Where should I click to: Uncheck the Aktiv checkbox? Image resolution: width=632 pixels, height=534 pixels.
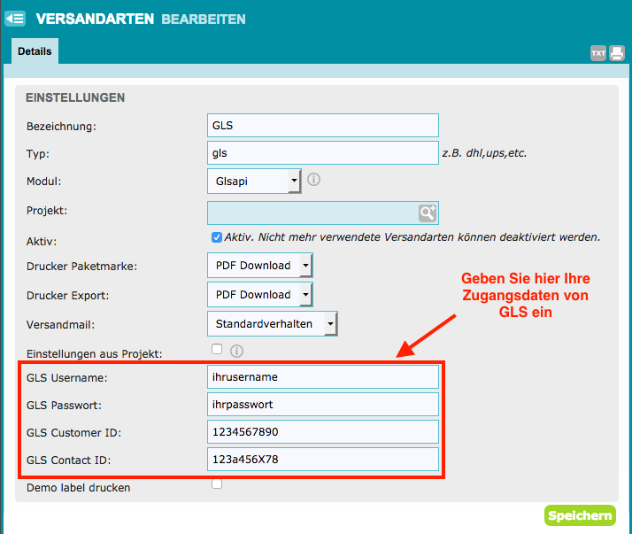tap(217, 237)
